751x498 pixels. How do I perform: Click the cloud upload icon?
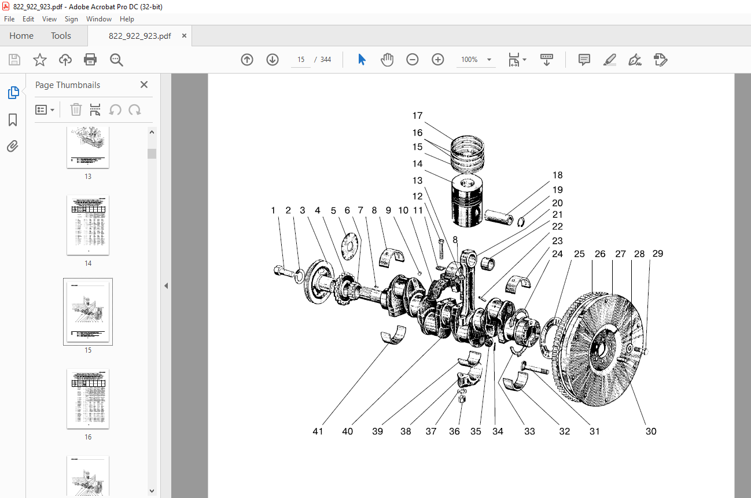[65, 60]
